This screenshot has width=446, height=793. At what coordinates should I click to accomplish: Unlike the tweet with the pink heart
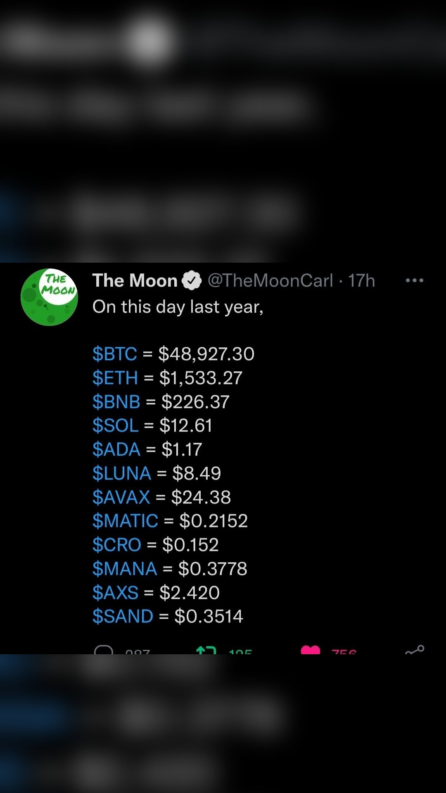point(311,650)
